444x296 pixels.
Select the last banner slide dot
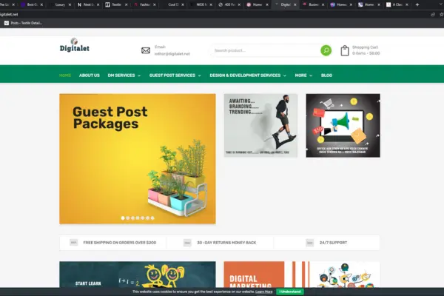152,218
